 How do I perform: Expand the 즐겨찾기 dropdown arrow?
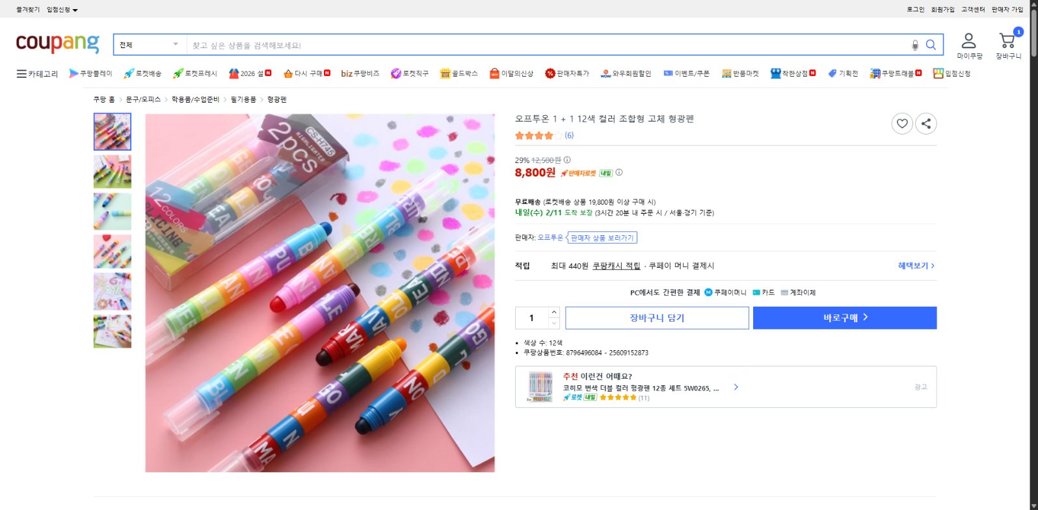coord(73,9)
